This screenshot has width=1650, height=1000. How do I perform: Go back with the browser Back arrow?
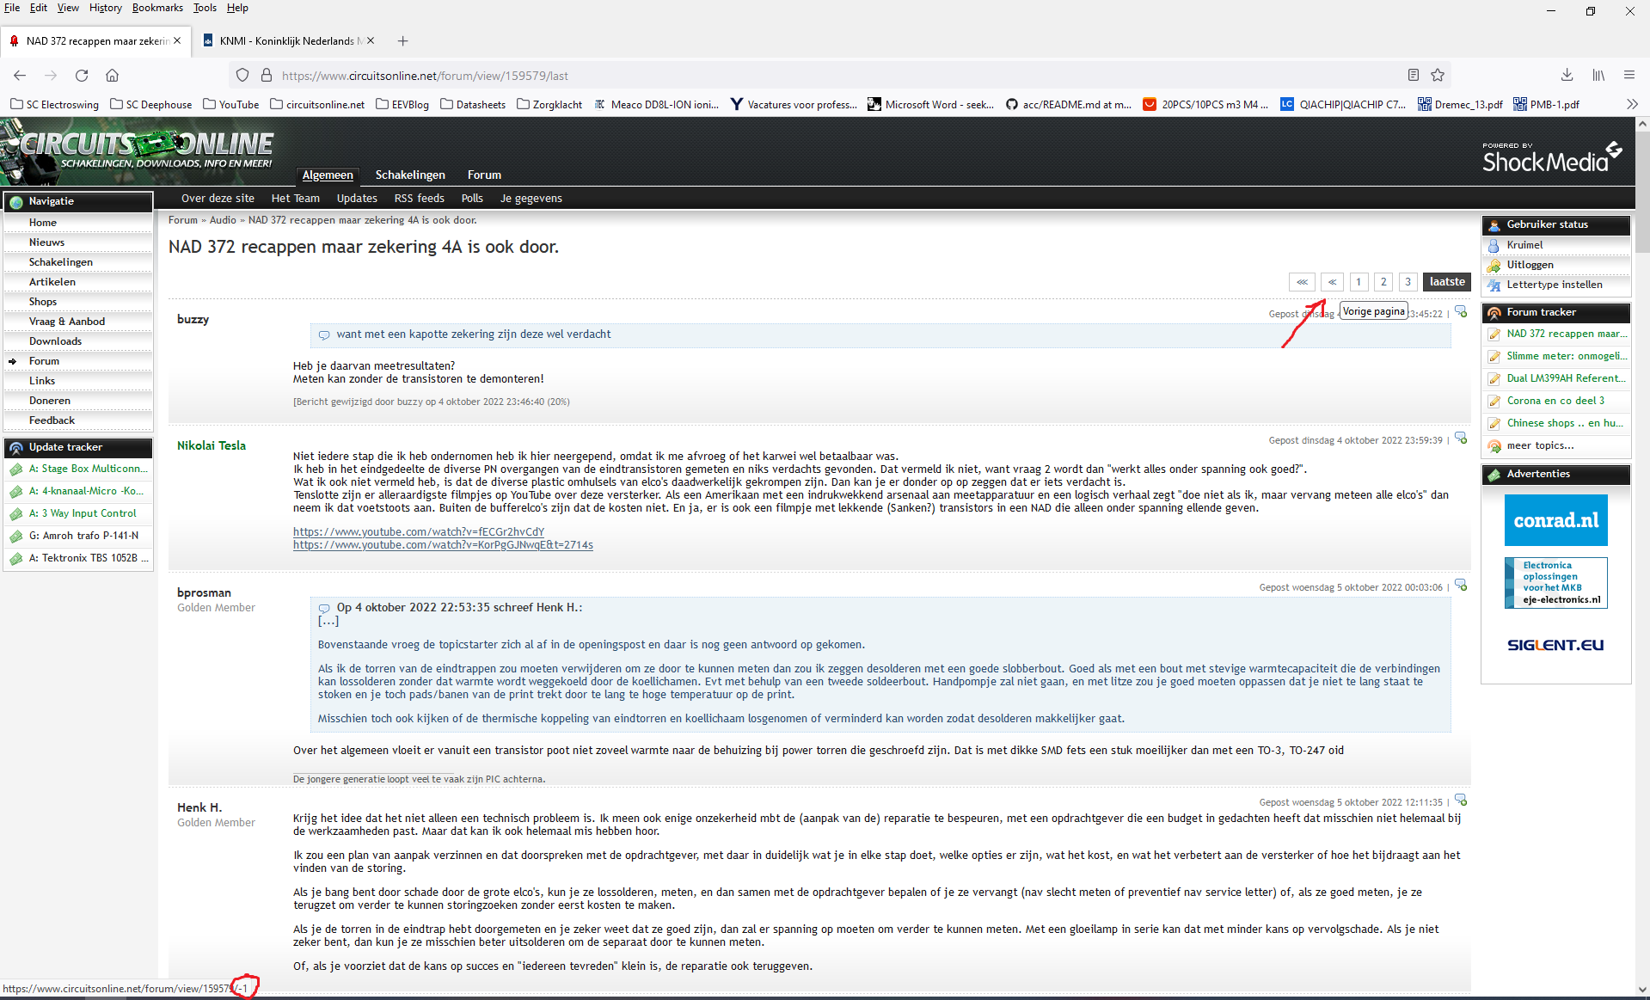[20, 76]
